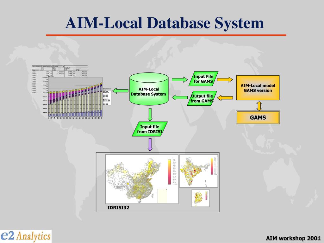The width and height of the screenshot is (324, 243).
Task: Click the India map thumbnail
Action: (198, 171)
